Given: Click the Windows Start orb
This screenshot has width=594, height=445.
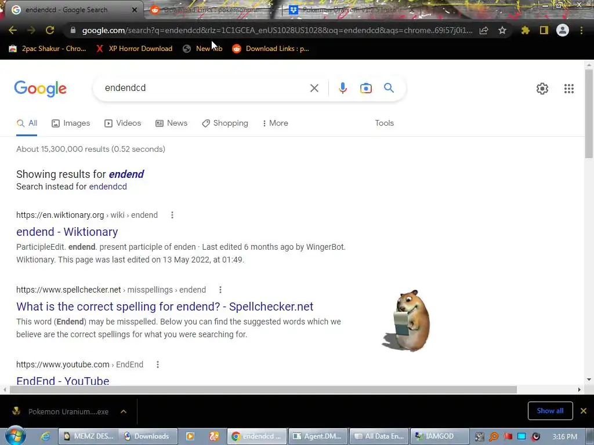Looking at the screenshot, I should point(16,436).
